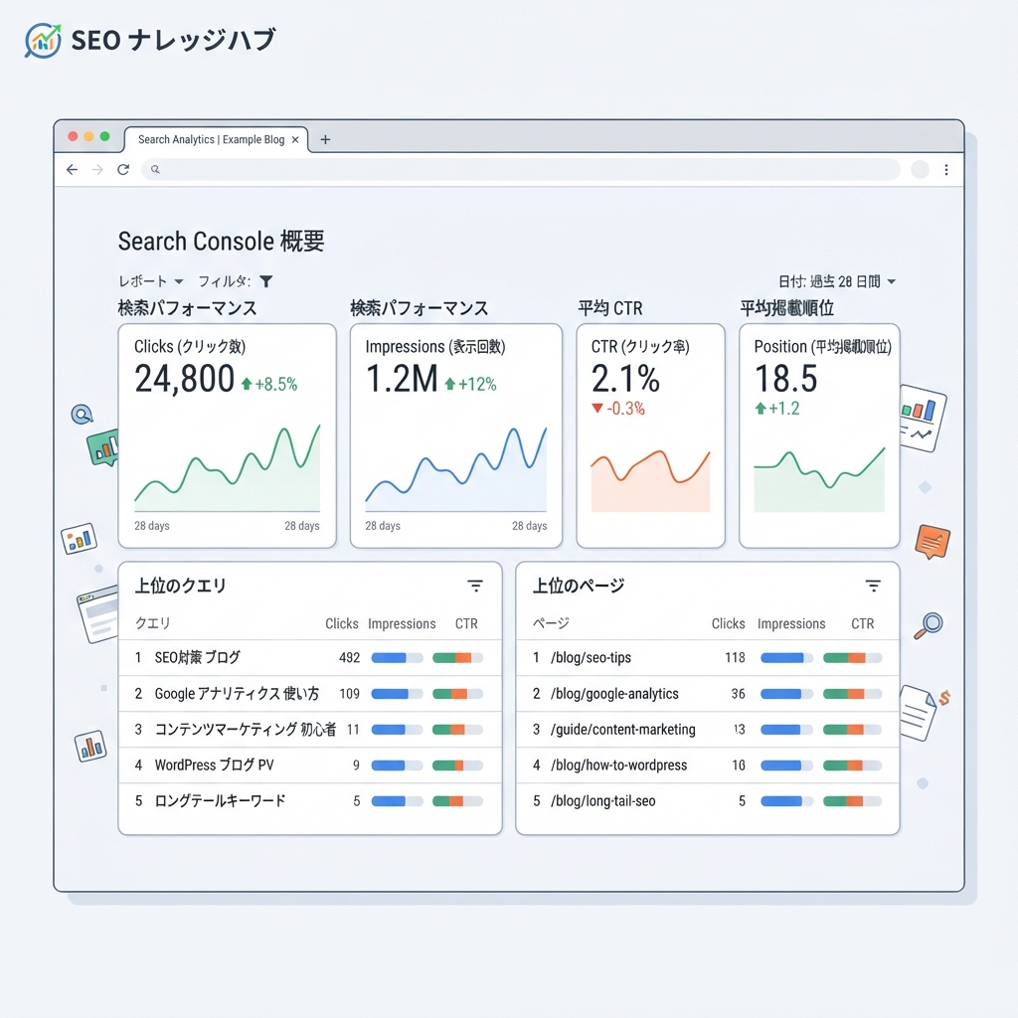The height and width of the screenshot is (1018, 1018).
Task: Sort queries by CTR column header
Action: [466, 623]
